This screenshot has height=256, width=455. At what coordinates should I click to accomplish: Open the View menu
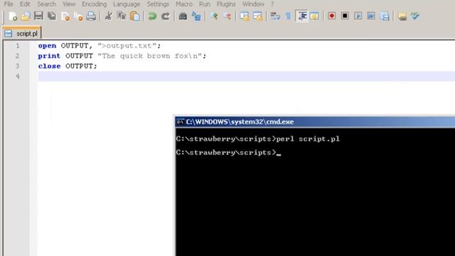(69, 4)
